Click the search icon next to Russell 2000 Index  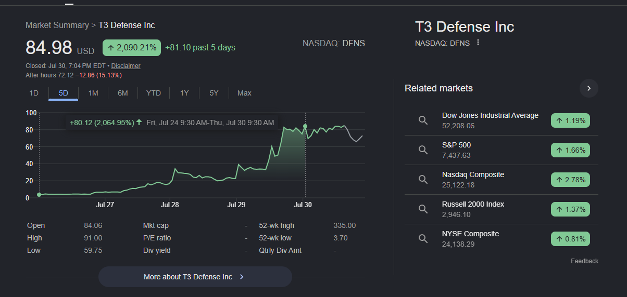(423, 209)
